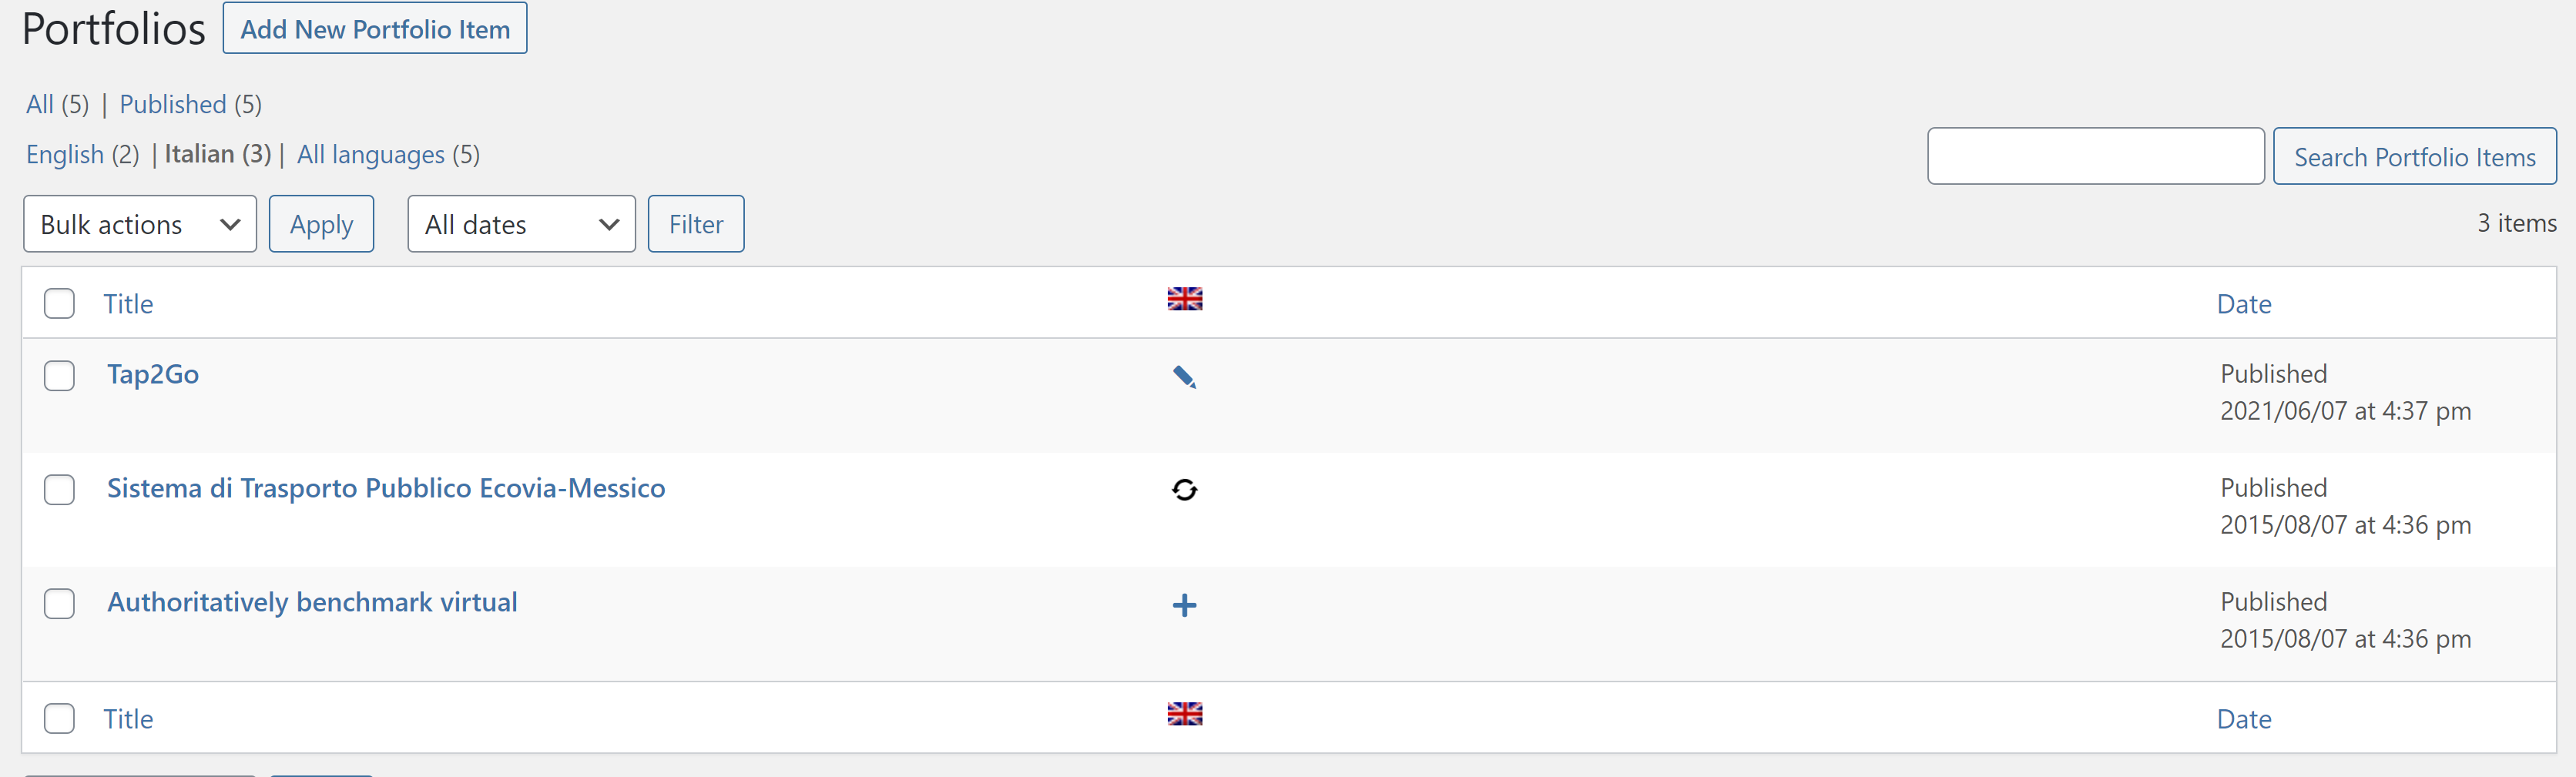Show the All languages view

(370, 155)
